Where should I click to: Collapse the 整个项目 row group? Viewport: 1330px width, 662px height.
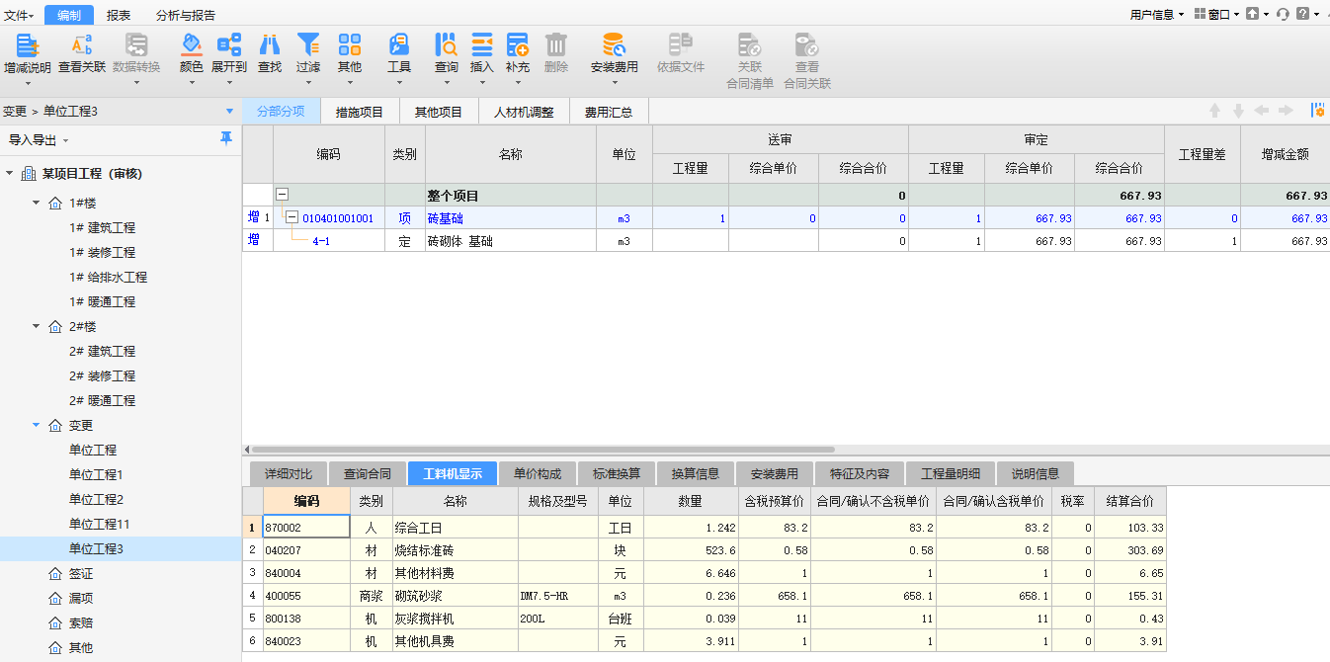[282, 196]
